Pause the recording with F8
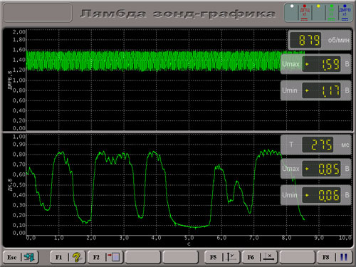 click(x=335, y=257)
